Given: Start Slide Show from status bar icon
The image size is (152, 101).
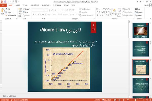Looking at the screenshot, I should click(128, 100).
